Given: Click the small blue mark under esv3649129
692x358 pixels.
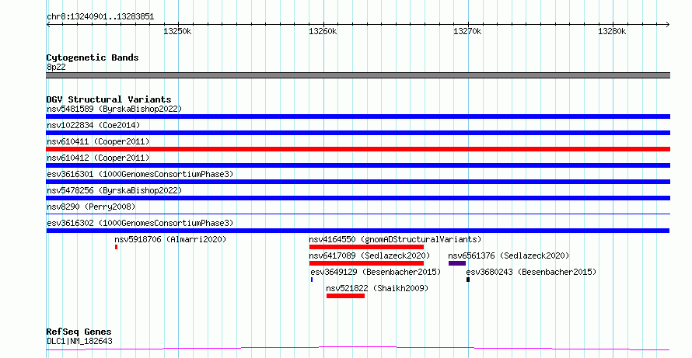Looking at the screenshot, I should [x=312, y=280].
